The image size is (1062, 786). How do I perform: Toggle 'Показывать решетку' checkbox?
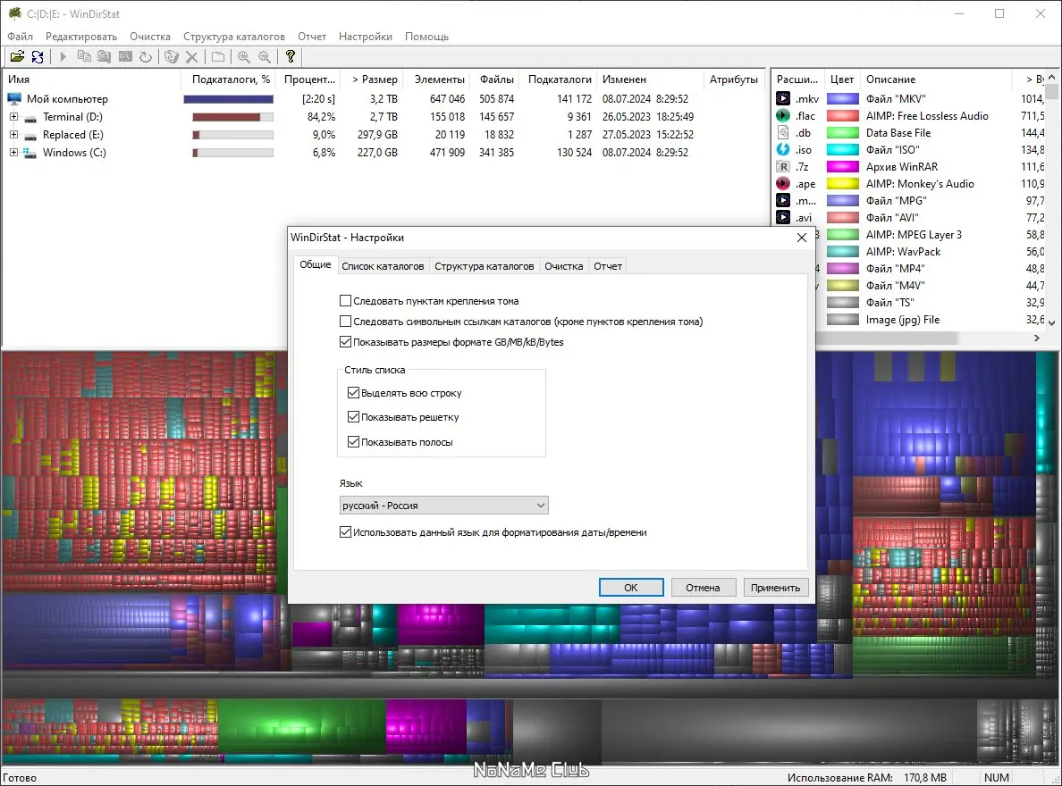pyautogui.click(x=353, y=417)
